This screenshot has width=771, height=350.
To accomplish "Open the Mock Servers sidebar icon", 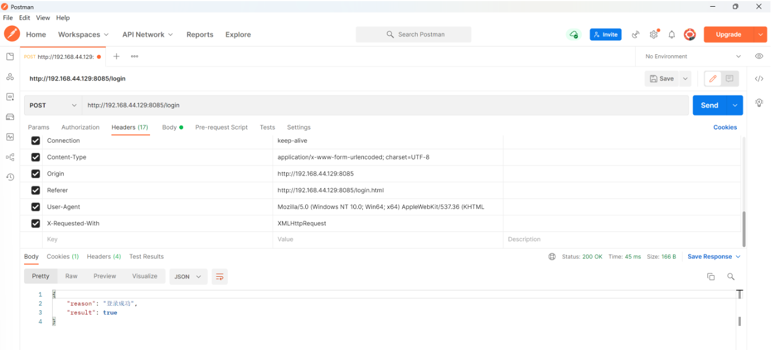I will coord(10,117).
